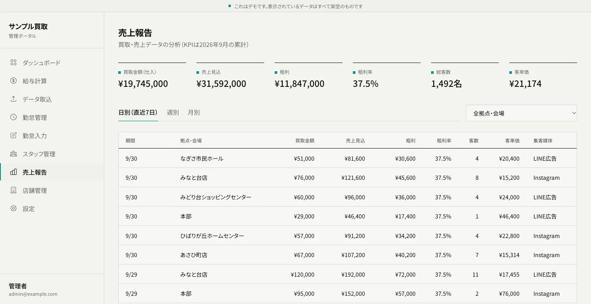The height and width of the screenshot is (304, 591).
Task: Click the 粗利 KPI ¥11,847,000
Action: point(299,84)
